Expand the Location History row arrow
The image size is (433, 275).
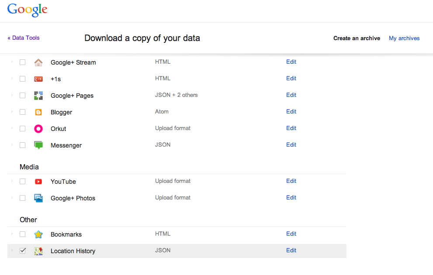[x=12, y=250]
